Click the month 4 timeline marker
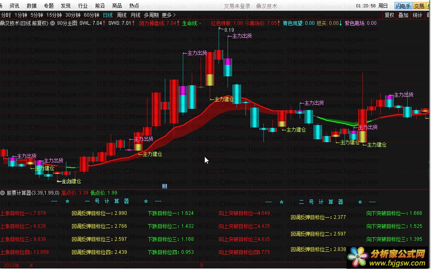The height and width of the screenshot is (270, 432). coord(31,266)
